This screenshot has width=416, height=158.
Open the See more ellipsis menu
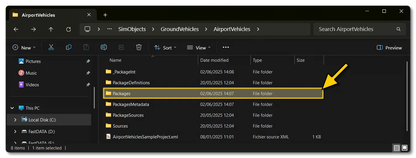click(x=226, y=47)
